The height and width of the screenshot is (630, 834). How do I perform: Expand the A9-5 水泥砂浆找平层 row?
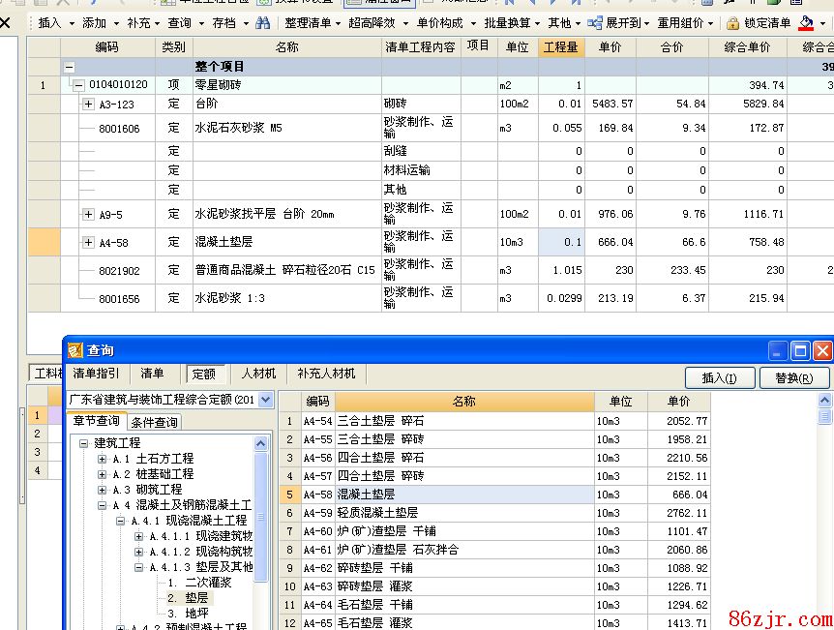pos(89,214)
